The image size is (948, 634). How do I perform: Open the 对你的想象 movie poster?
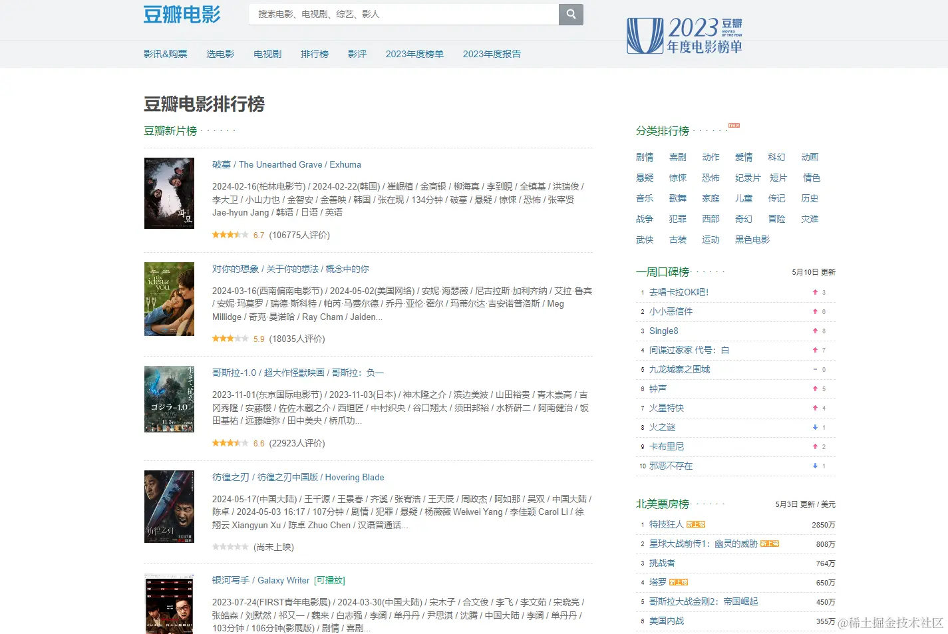click(x=169, y=299)
